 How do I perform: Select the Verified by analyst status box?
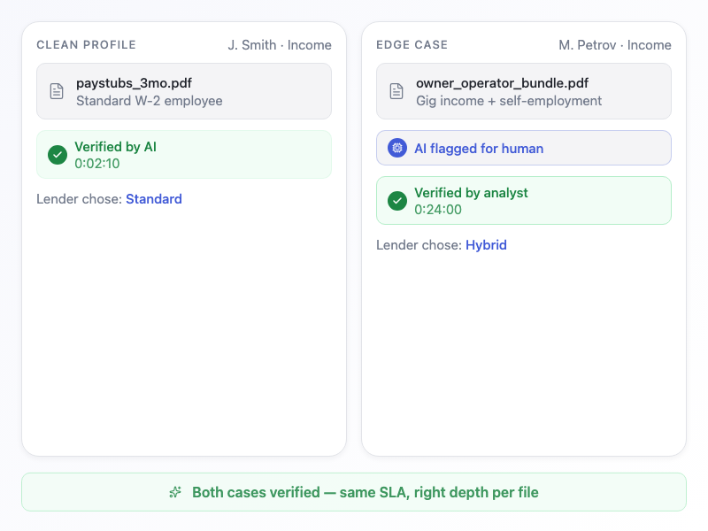pos(524,201)
